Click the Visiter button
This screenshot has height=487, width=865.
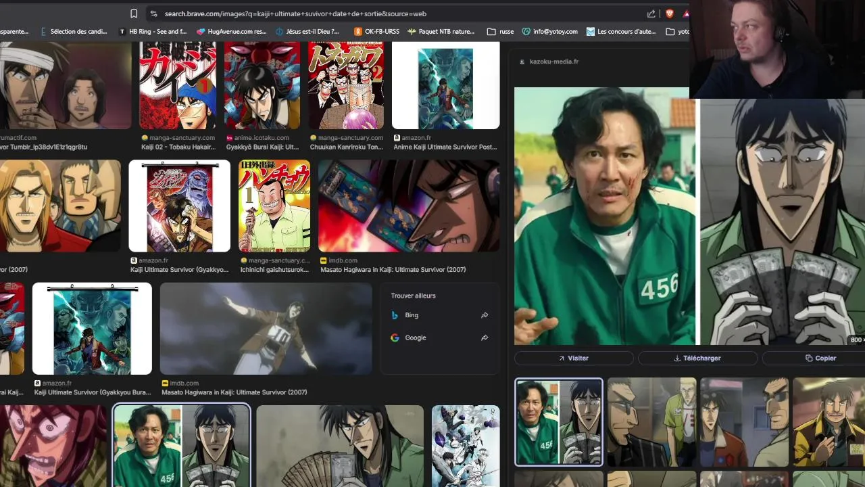click(574, 358)
